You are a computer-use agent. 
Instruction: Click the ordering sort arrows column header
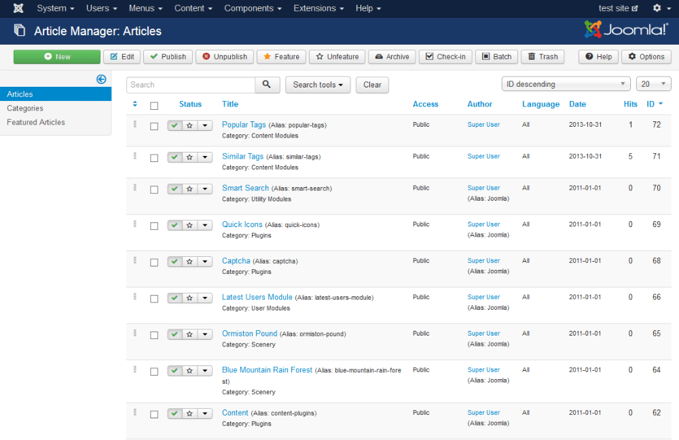[x=135, y=104]
